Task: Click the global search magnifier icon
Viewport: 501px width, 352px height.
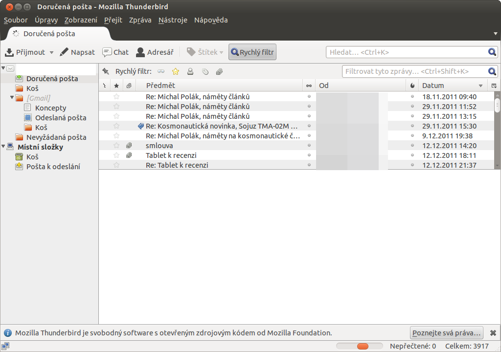Action: coord(492,52)
